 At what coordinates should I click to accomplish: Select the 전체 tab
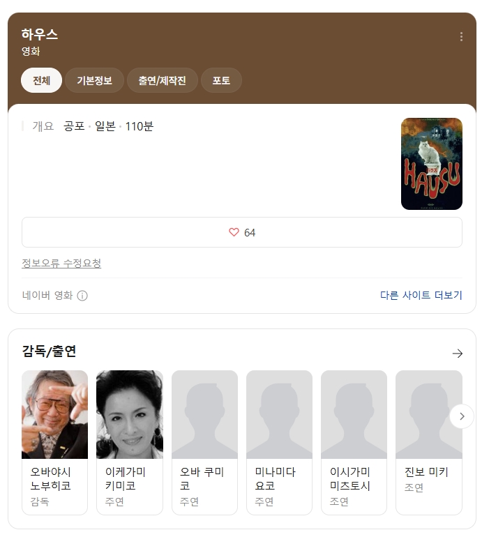[42, 80]
